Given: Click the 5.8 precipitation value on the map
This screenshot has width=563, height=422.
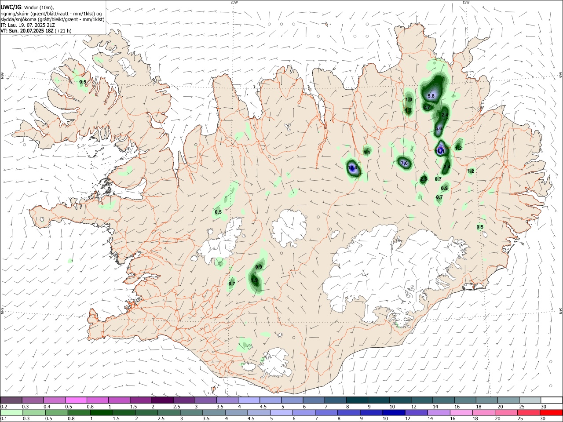Looking at the screenshot, I should point(431,96).
